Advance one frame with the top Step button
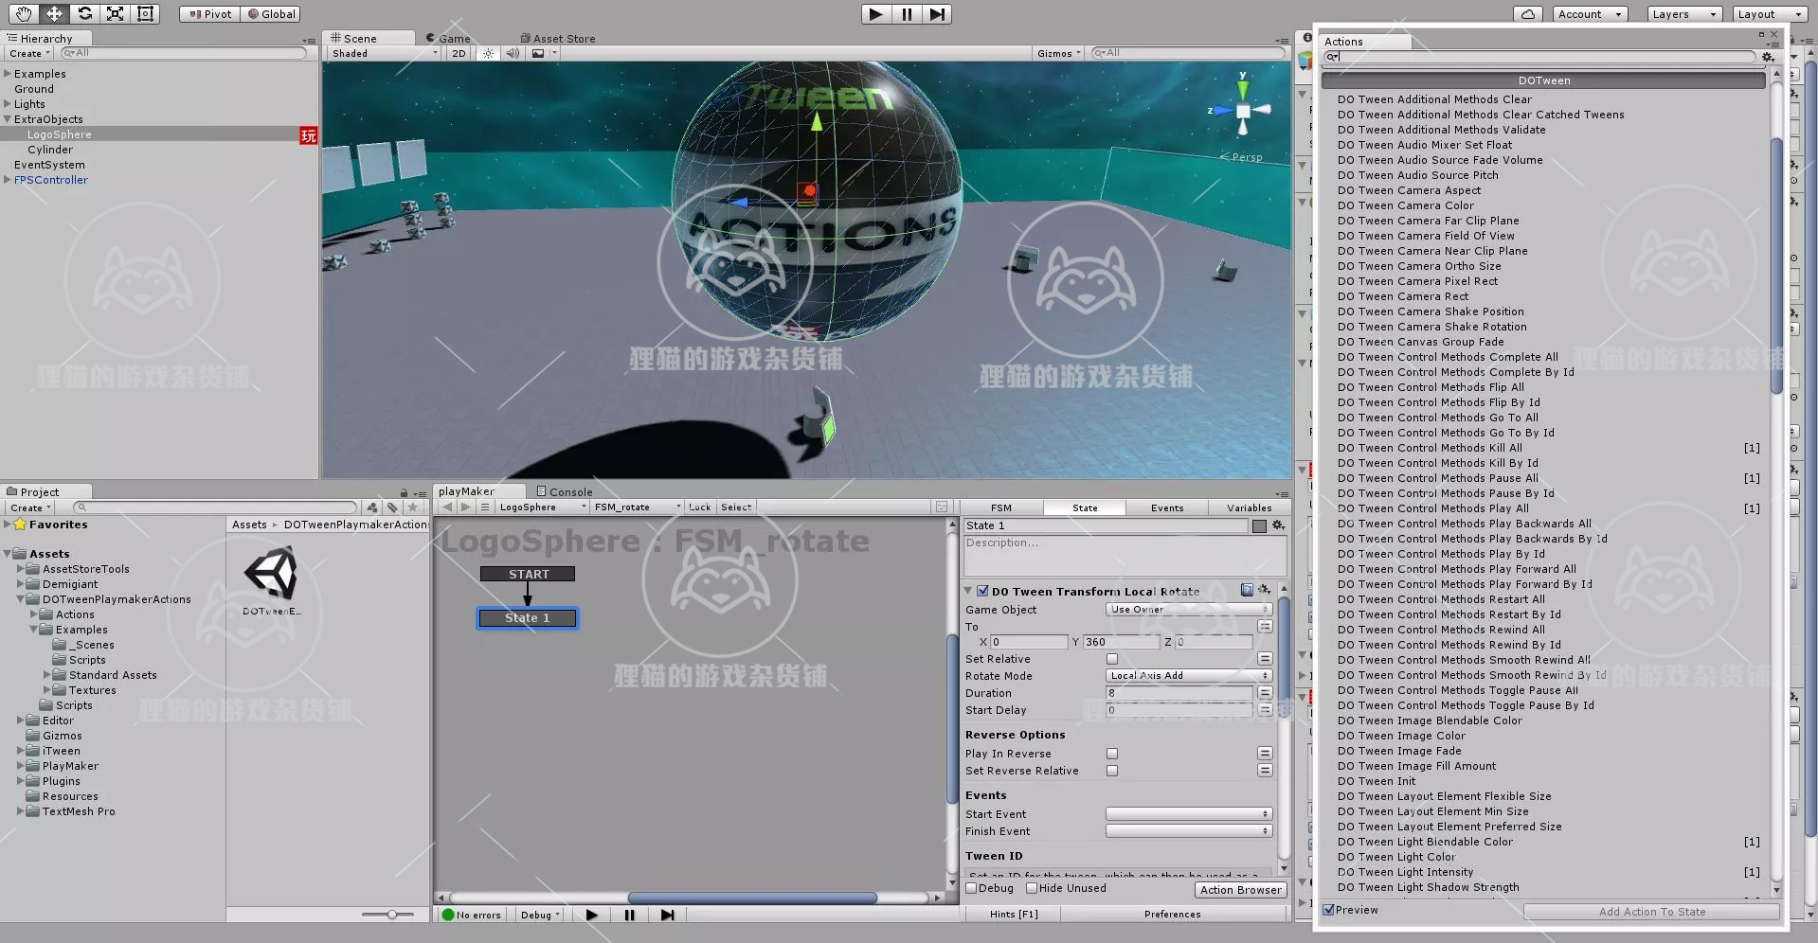 [x=937, y=14]
